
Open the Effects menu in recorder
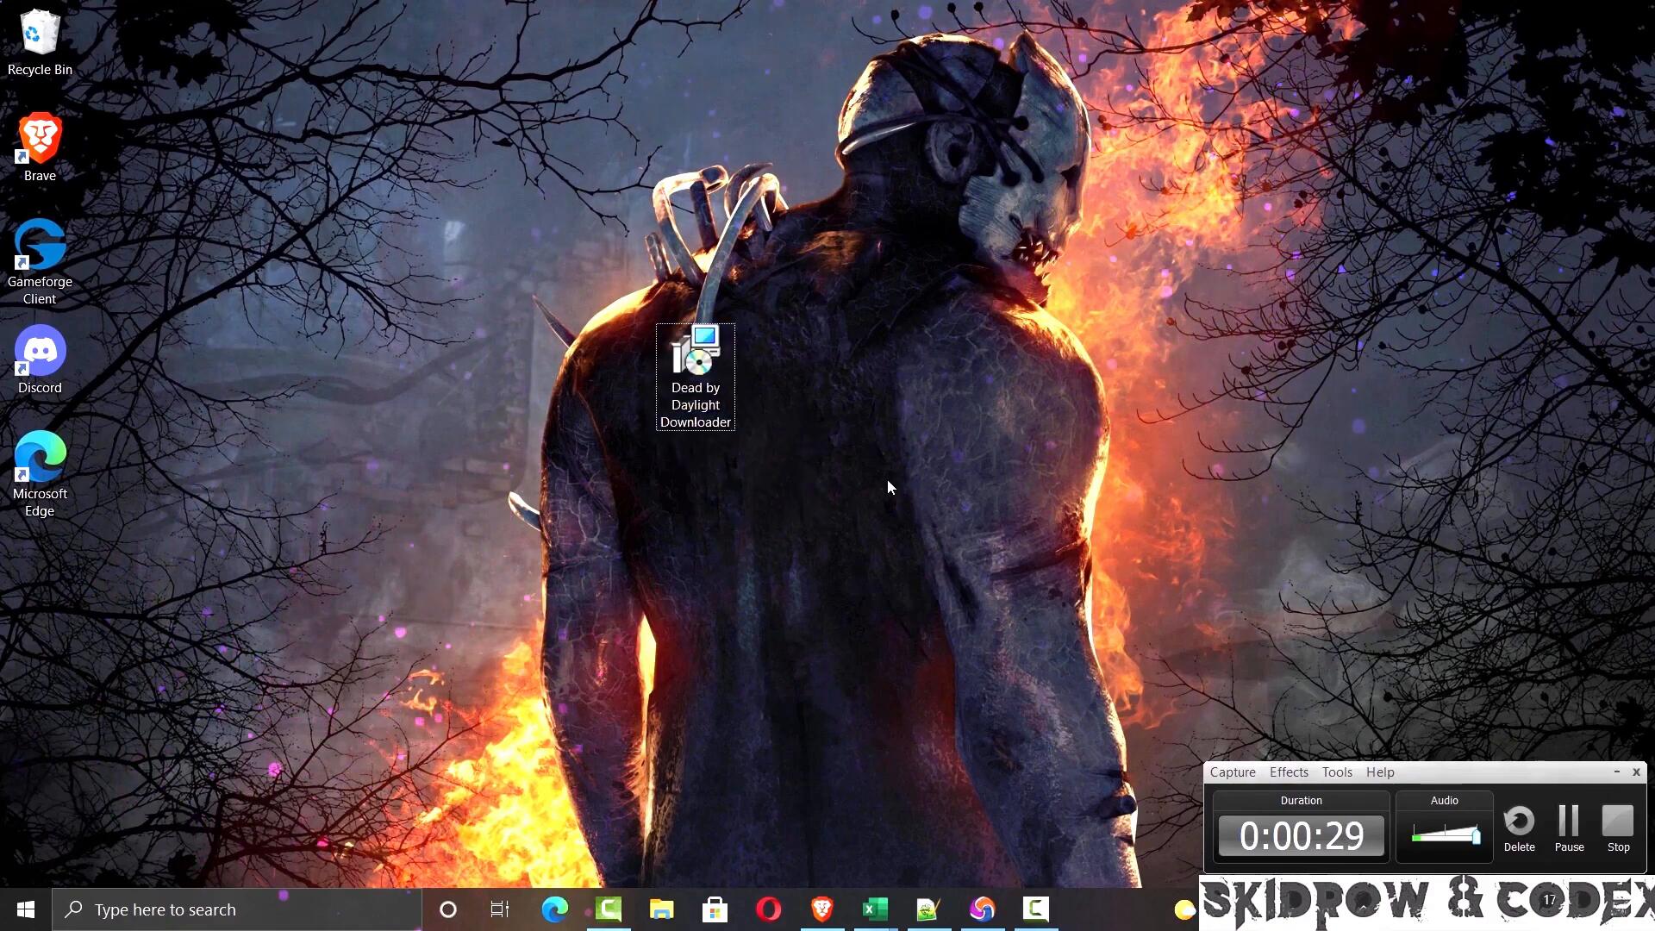(1288, 772)
